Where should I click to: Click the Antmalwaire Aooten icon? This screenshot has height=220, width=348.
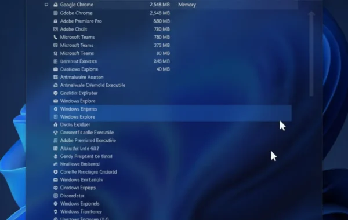pyautogui.click(x=56, y=78)
